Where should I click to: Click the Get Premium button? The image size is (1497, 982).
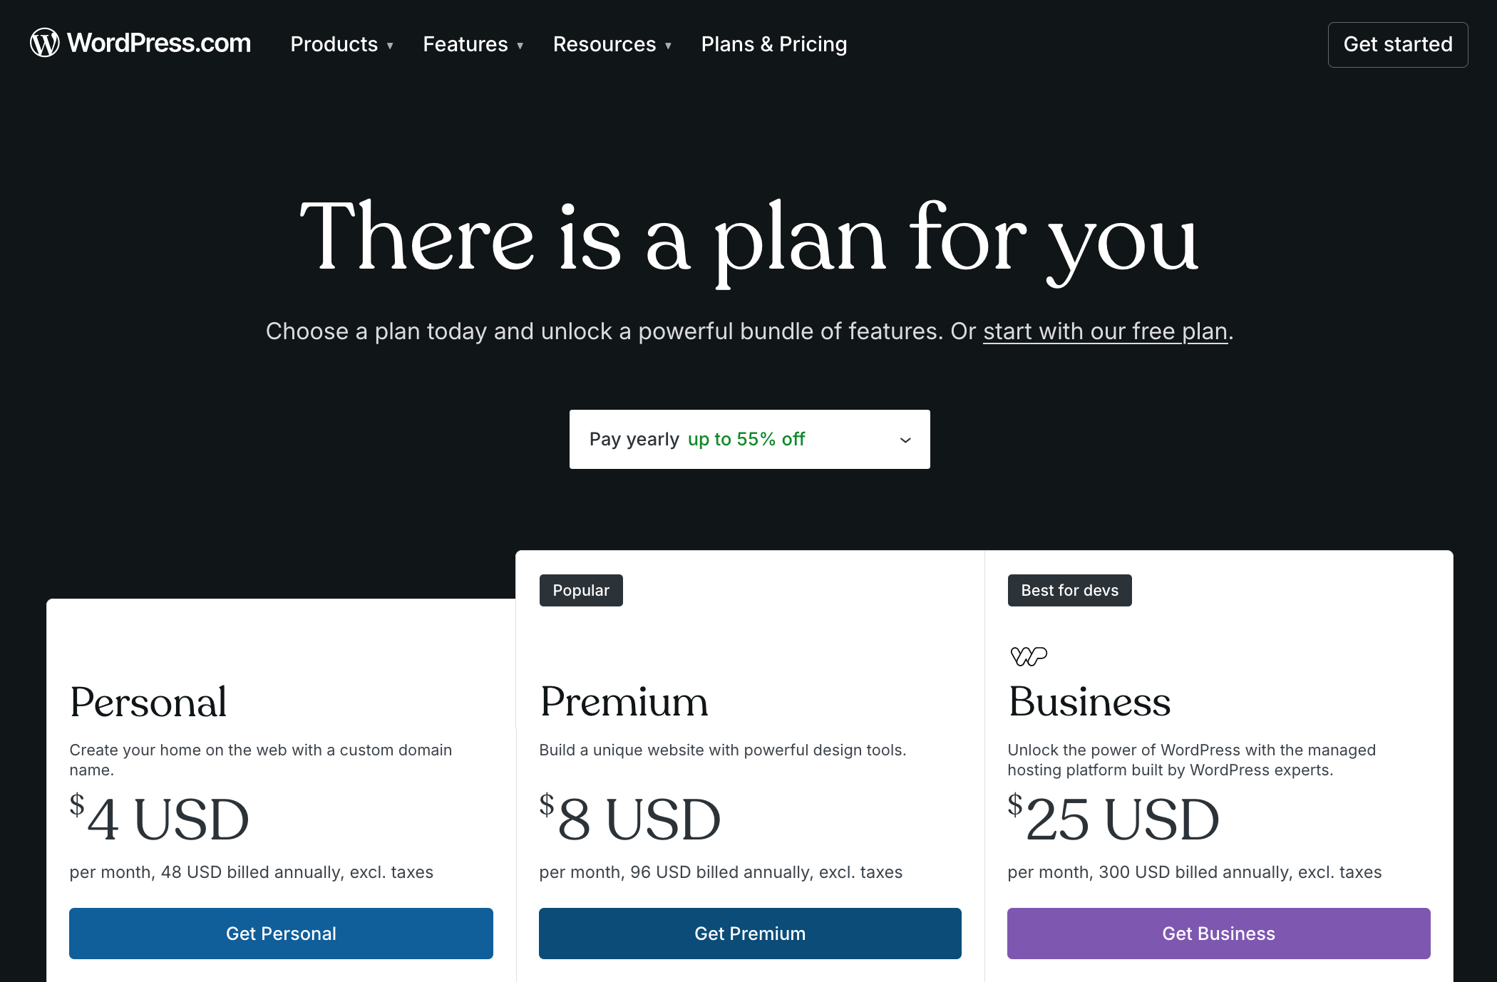[749, 933]
